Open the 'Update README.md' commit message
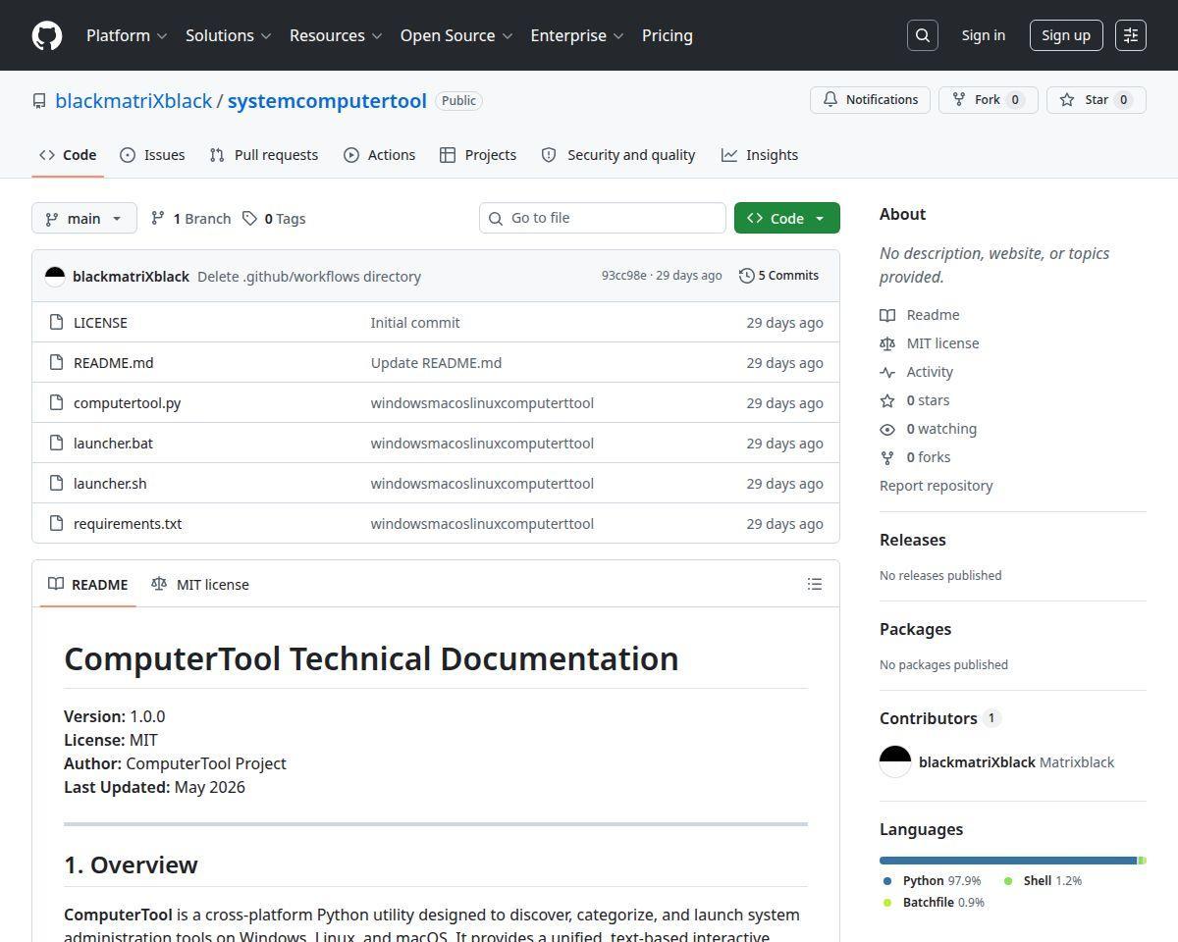Image resolution: width=1178 pixels, height=942 pixels. 436,362
